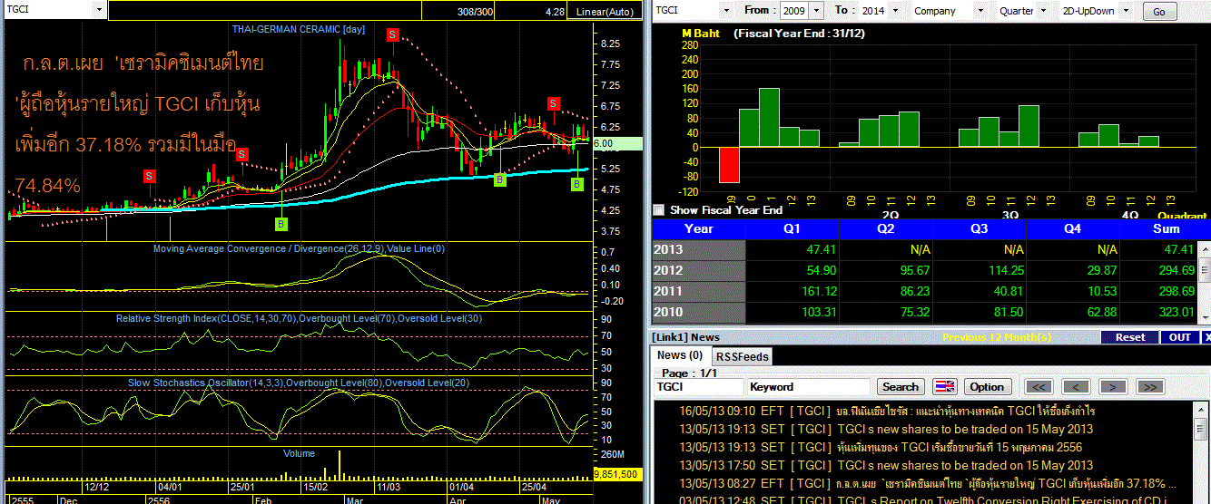Close the news panel with X
The width and height of the screenshot is (1211, 504).
1206,337
